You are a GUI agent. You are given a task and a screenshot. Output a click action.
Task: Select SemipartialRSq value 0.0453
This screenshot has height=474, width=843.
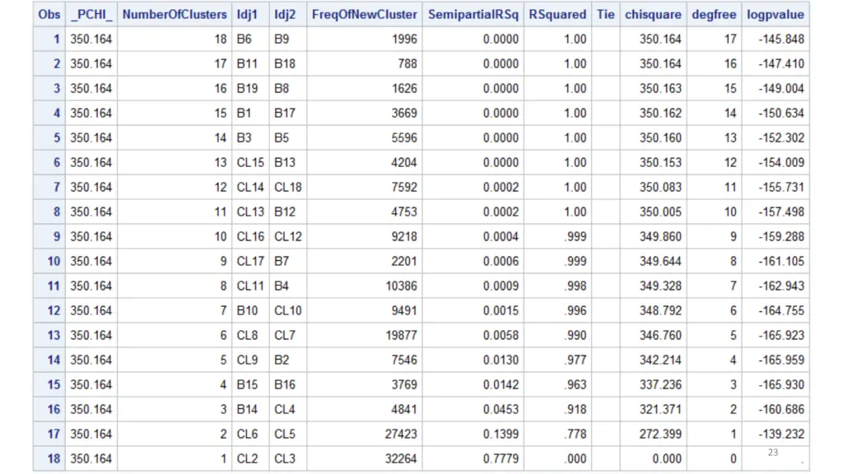pyautogui.click(x=501, y=410)
